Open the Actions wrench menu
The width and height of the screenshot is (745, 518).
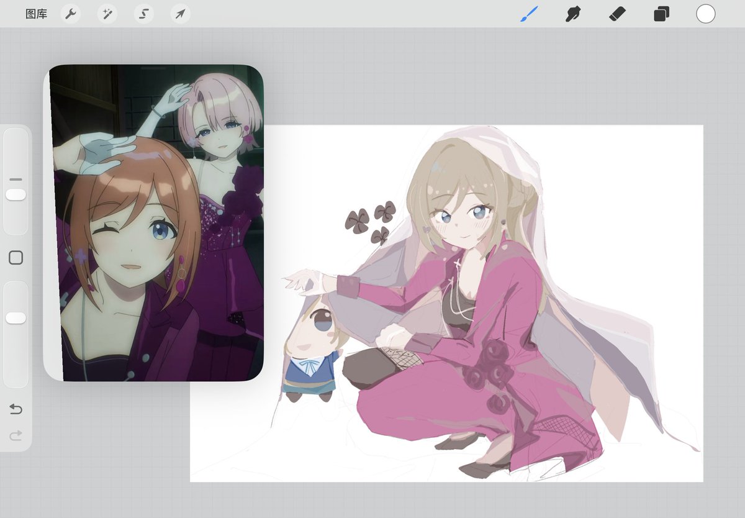(x=71, y=14)
